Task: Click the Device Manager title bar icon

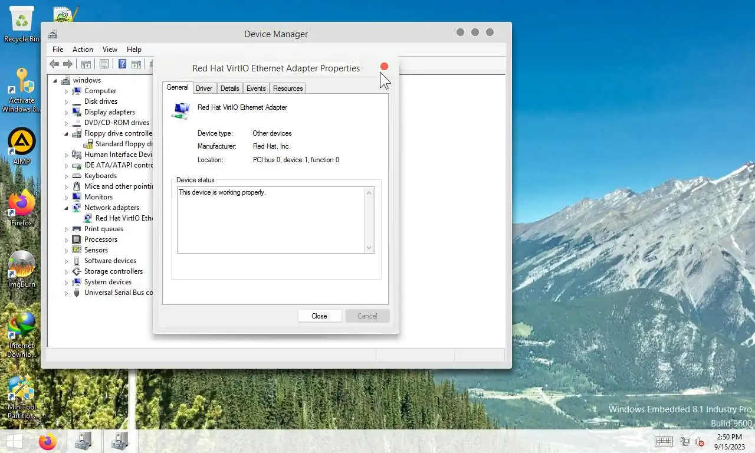Action: point(52,34)
